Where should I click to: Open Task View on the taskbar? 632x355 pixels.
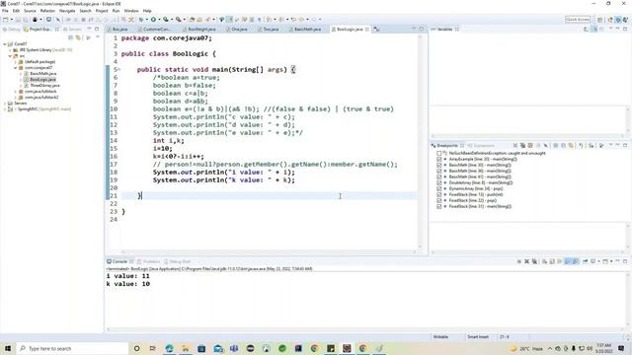(x=153, y=348)
